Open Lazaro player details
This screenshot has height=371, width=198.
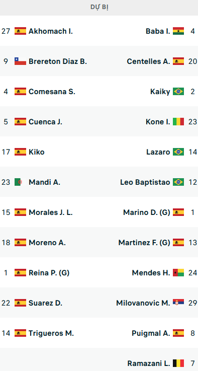point(158,152)
